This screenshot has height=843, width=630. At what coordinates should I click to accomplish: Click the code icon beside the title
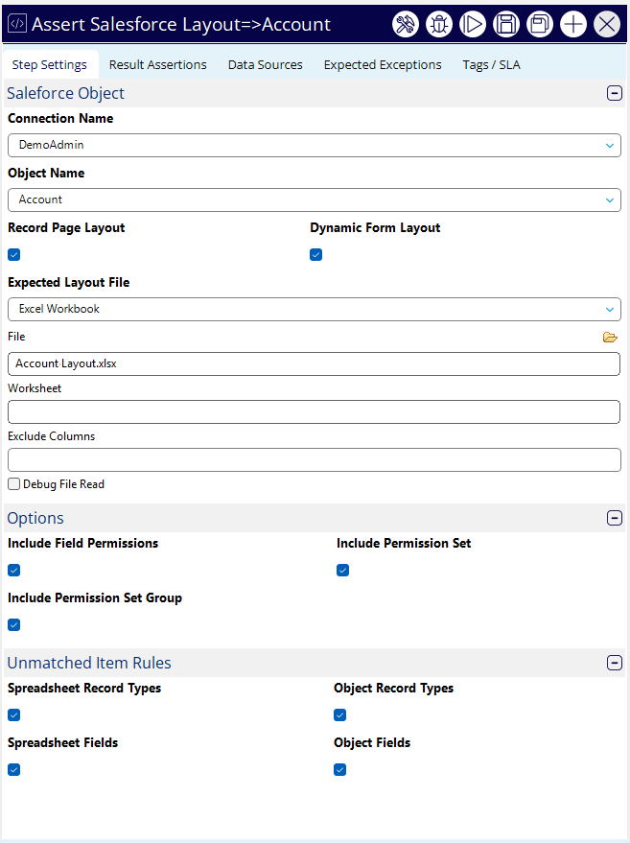[17, 24]
